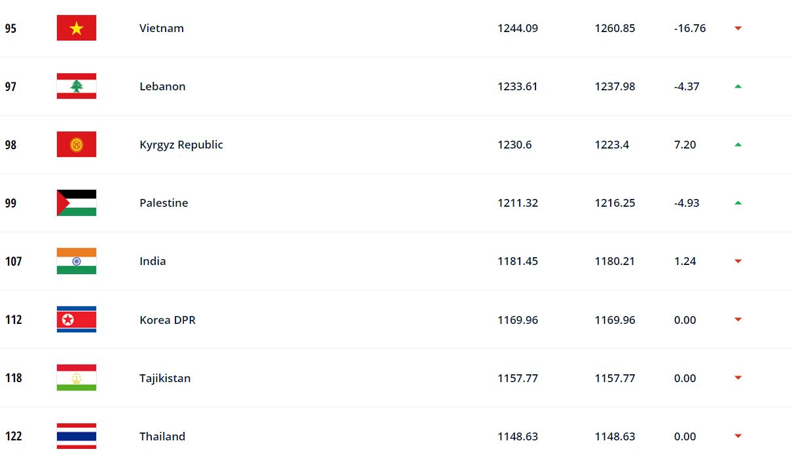Screen dimensions: 792x460
Task: Click the Korea DPR flag icon
Action: click(77, 319)
